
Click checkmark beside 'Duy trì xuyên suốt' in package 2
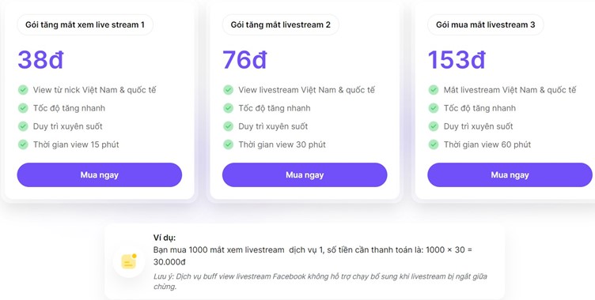[228, 126]
